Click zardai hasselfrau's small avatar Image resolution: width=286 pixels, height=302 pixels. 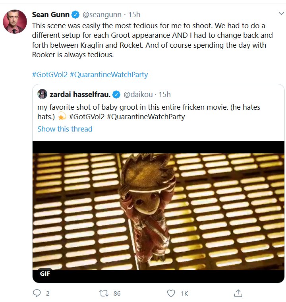coord(42,94)
